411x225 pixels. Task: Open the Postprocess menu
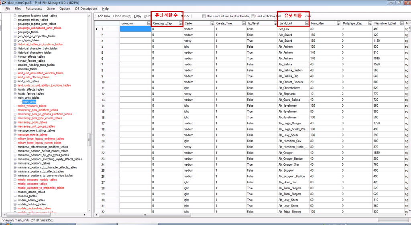(x=34, y=8)
